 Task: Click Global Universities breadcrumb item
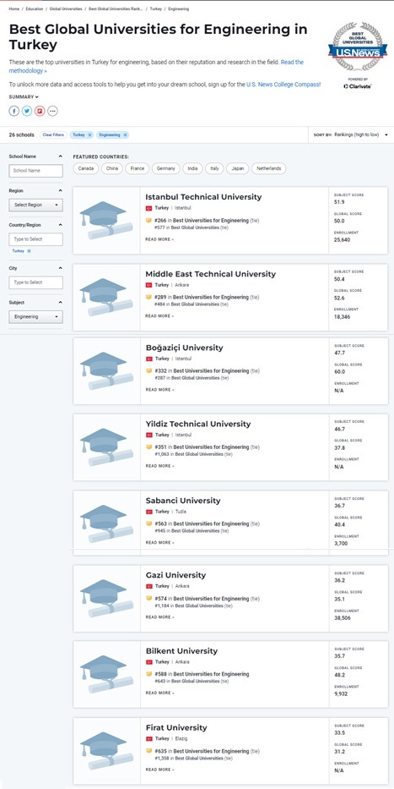(67, 9)
